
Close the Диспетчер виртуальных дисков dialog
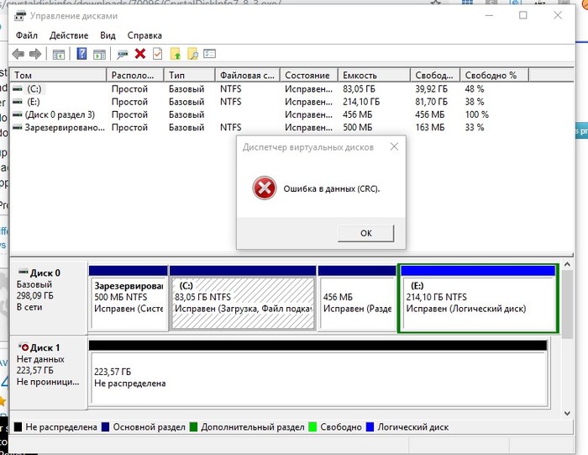[393, 146]
